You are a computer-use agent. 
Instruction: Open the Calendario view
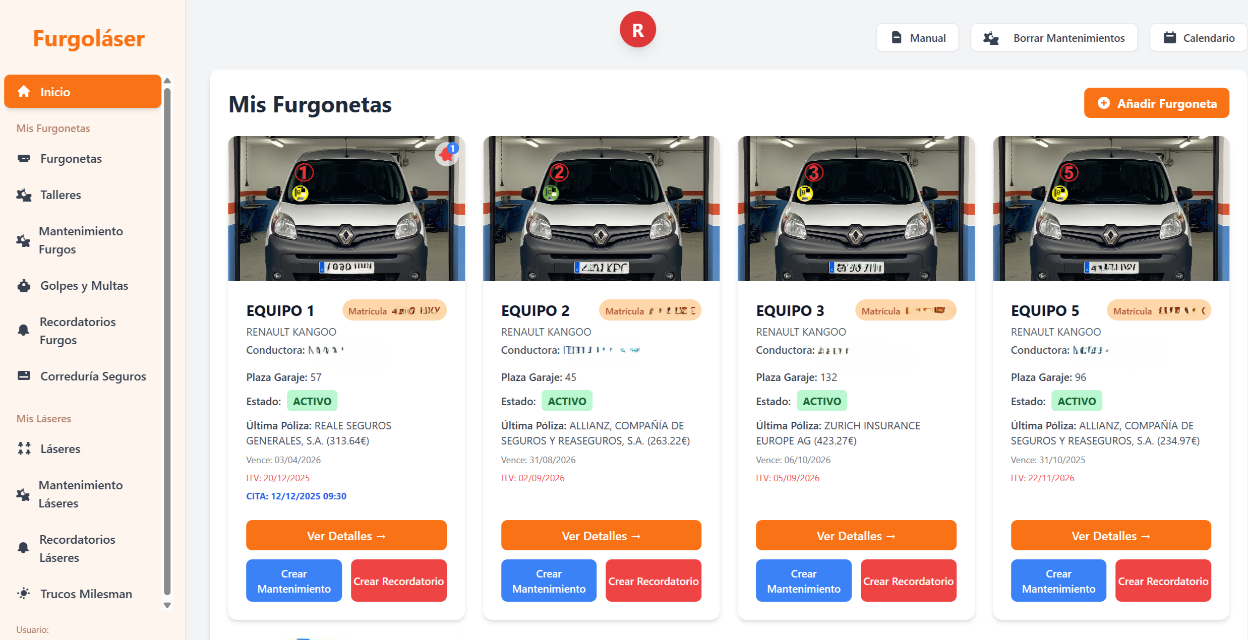click(1200, 38)
